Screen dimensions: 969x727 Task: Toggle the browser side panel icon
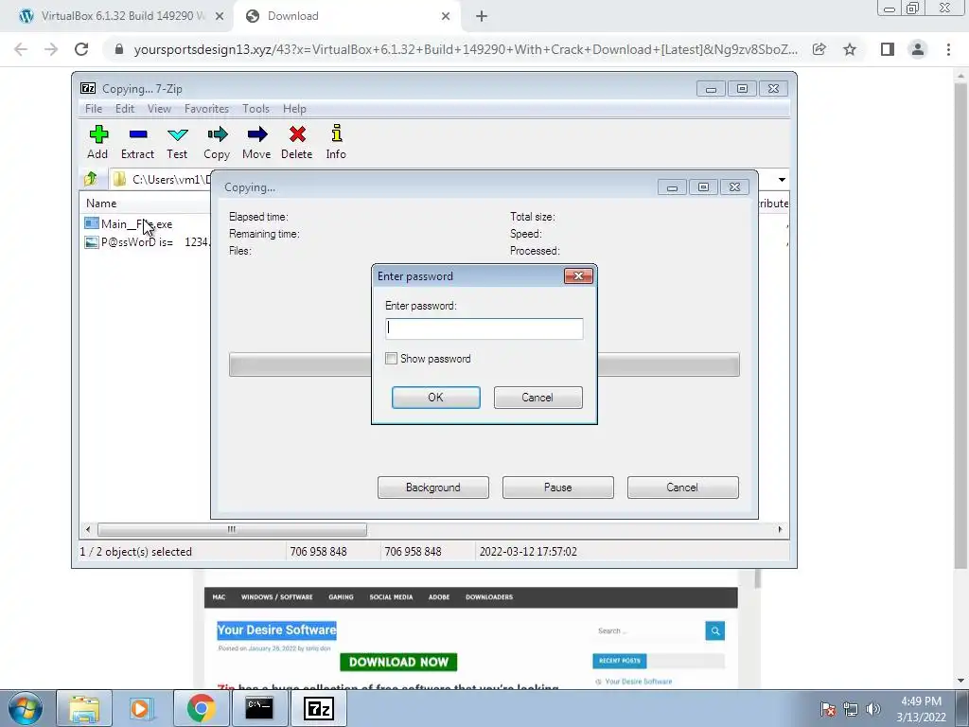(x=888, y=49)
